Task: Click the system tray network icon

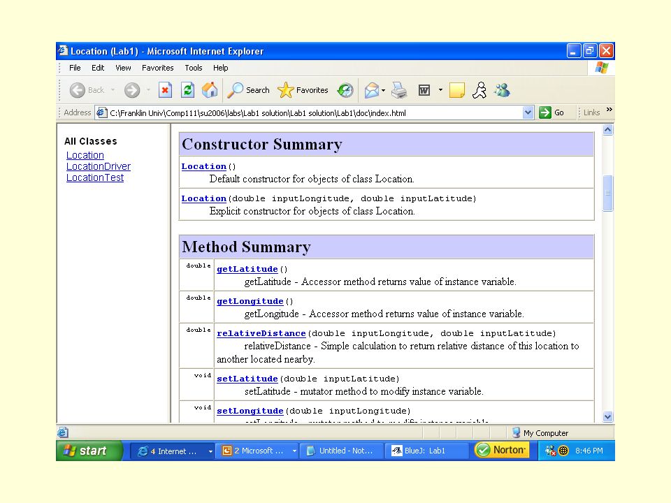Action: [x=550, y=451]
